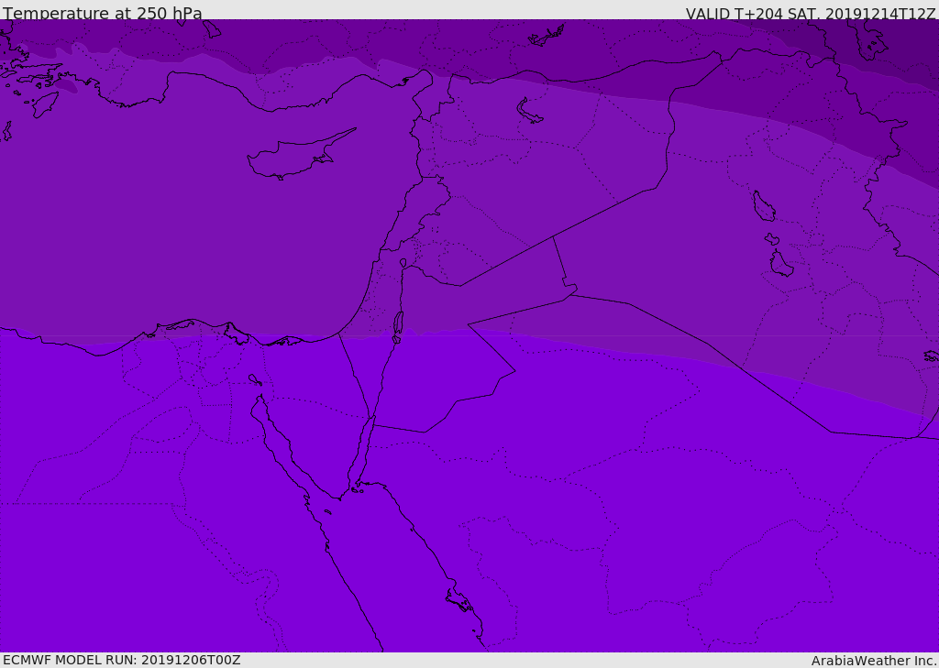Click the island of Cyprus
Screen dimensions: 939x668
coord(297,156)
